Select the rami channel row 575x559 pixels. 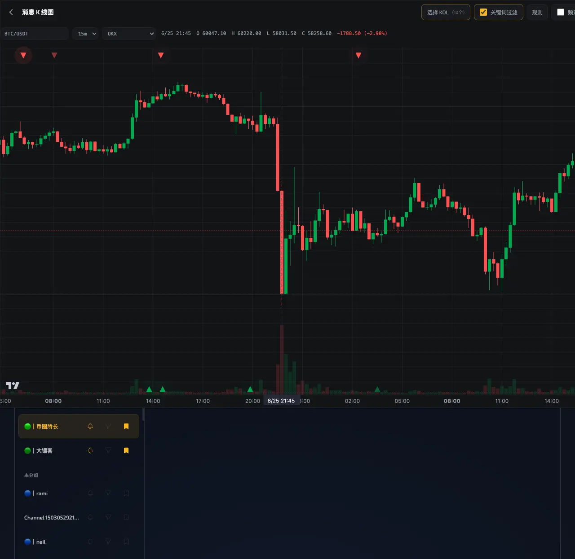pos(79,493)
